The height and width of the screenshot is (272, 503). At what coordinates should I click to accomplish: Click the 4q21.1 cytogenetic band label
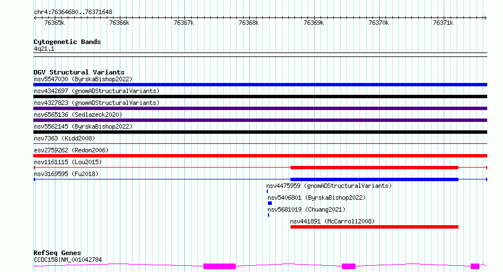coord(44,49)
